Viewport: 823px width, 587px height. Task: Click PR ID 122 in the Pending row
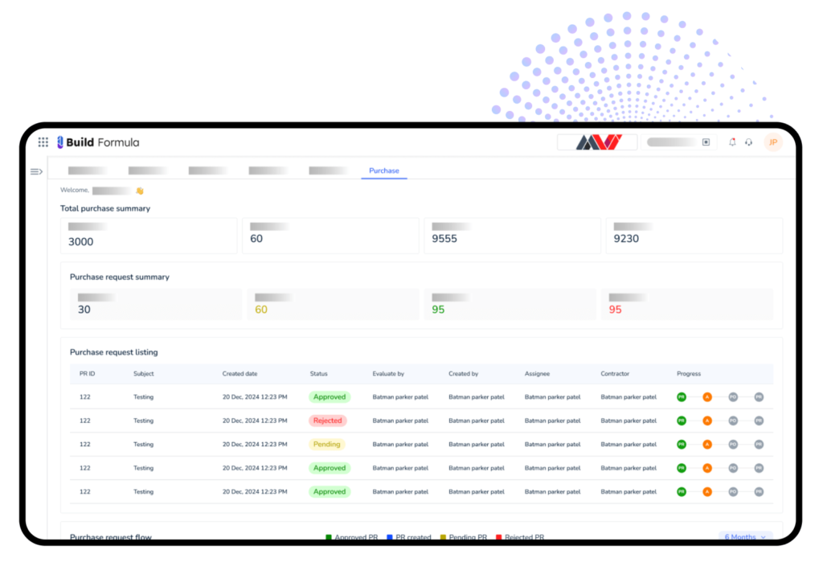pos(85,444)
